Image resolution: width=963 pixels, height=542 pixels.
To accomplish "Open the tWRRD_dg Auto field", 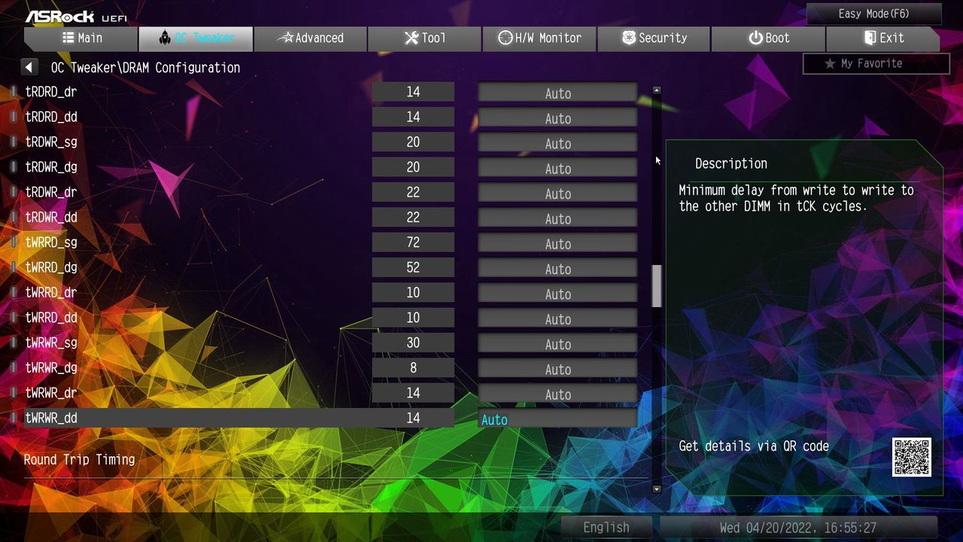I will pyautogui.click(x=557, y=269).
